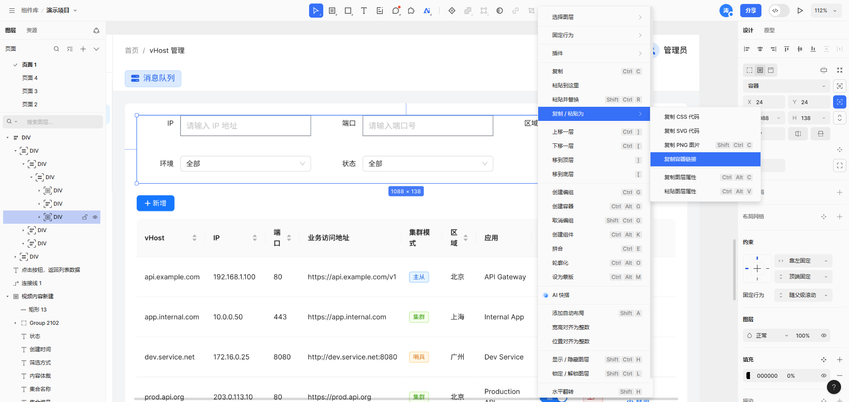The height and width of the screenshot is (402, 849).
Task: Select the Rectangle tool in the toolbar
Action: coord(348,10)
